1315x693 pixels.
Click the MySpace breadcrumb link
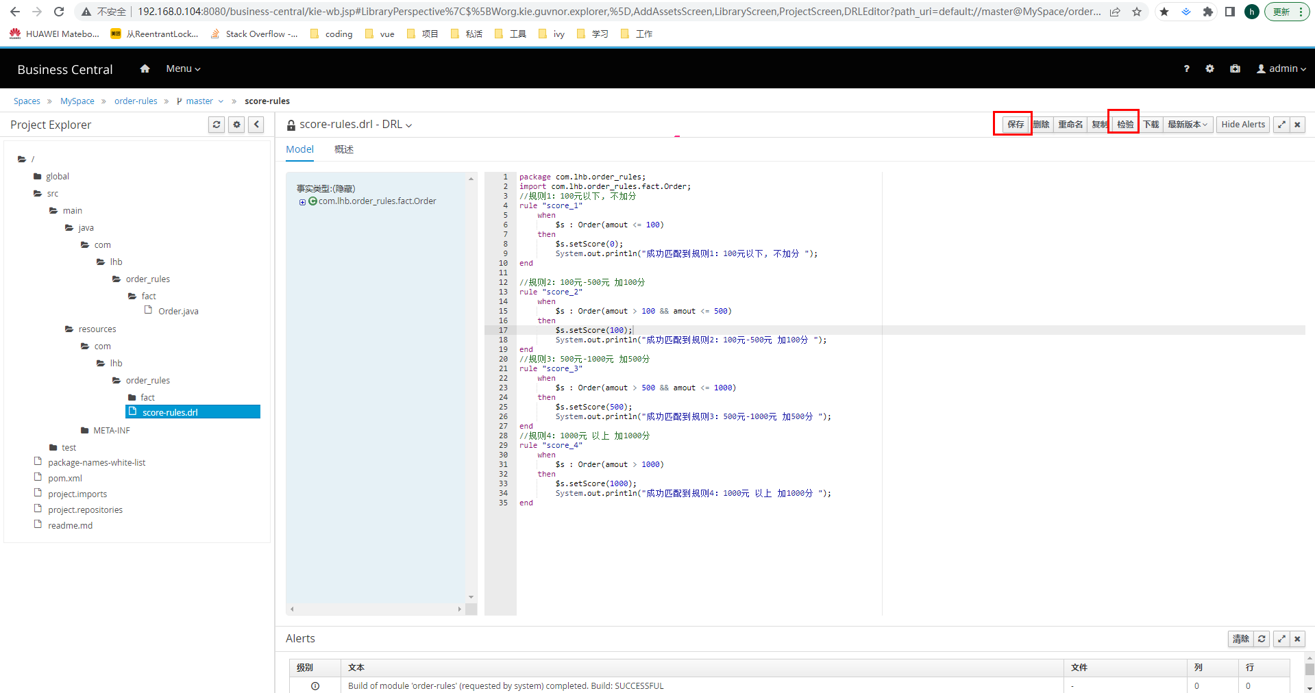77,101
